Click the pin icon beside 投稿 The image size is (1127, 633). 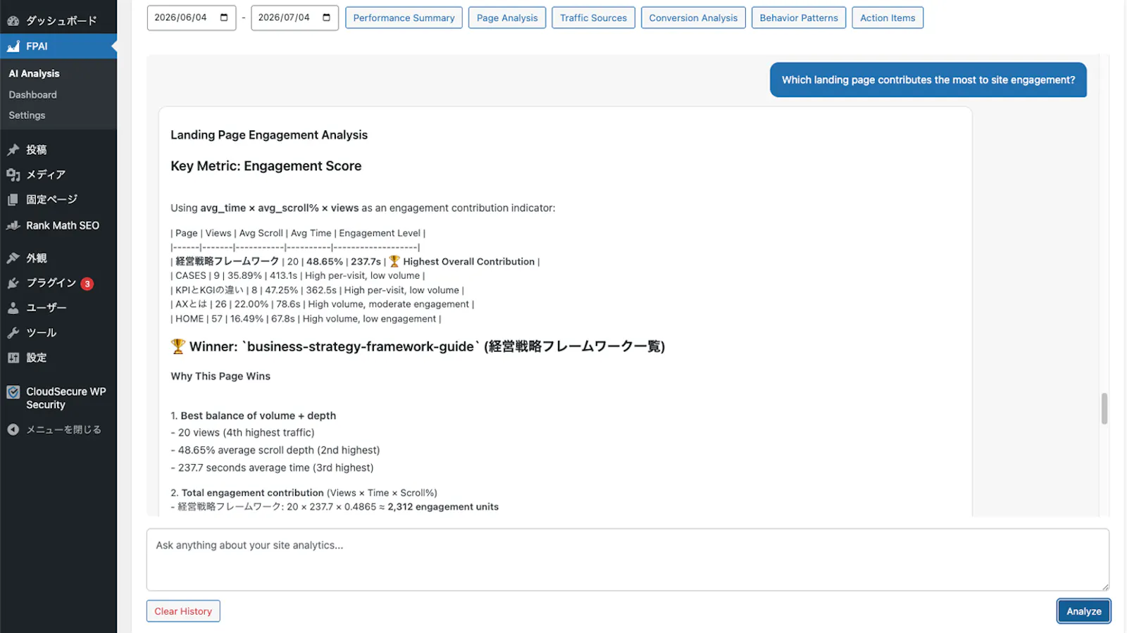pyautogui.click(x=13, y=150)
